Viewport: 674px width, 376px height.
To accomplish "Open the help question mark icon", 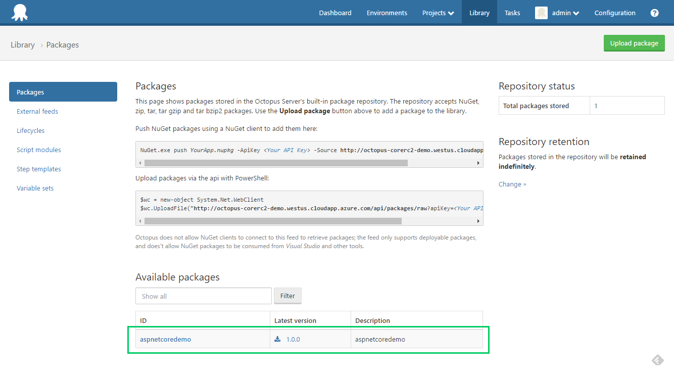I will point(654,12).
